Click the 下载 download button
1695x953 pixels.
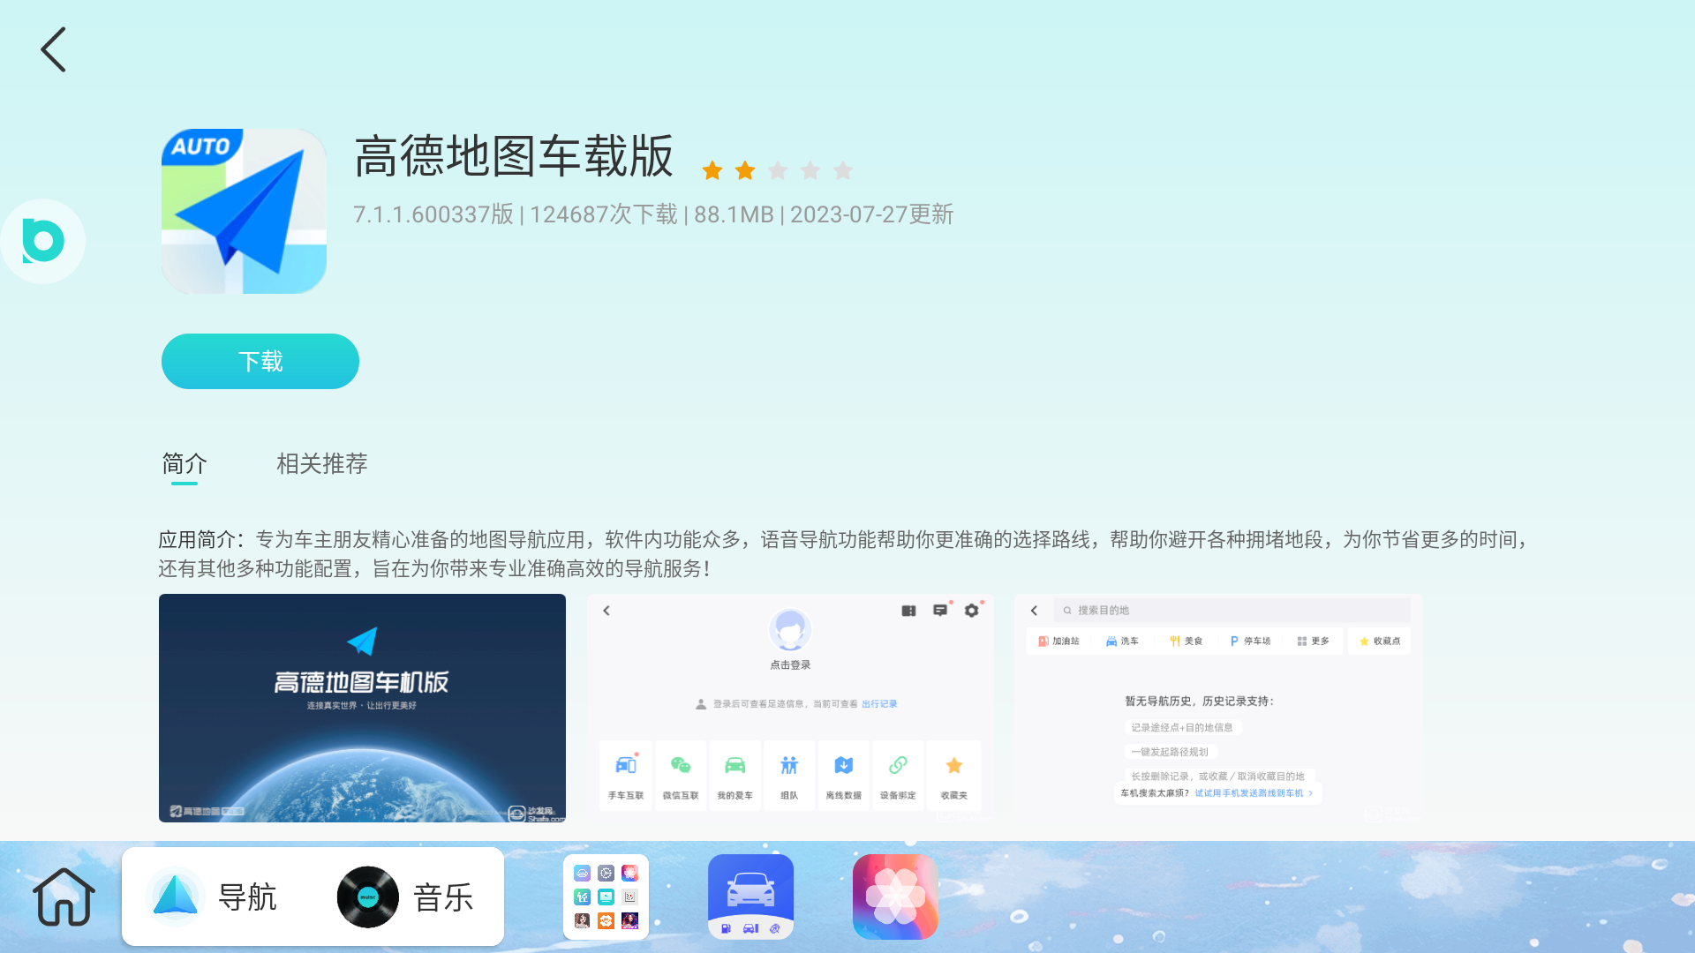coord(260,361)
